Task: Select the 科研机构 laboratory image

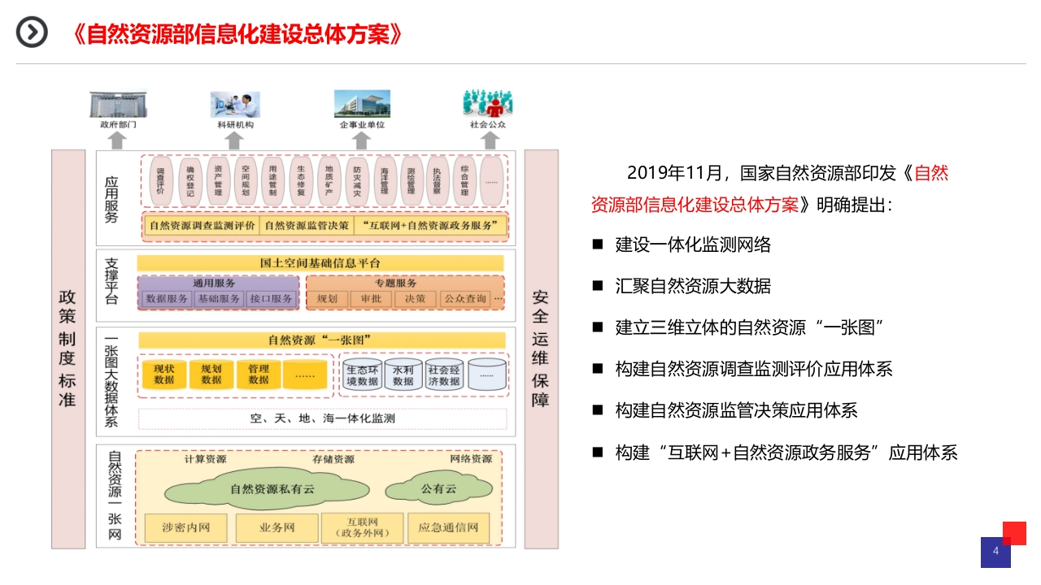Action: pyautogui.click(x=236, y=104)
